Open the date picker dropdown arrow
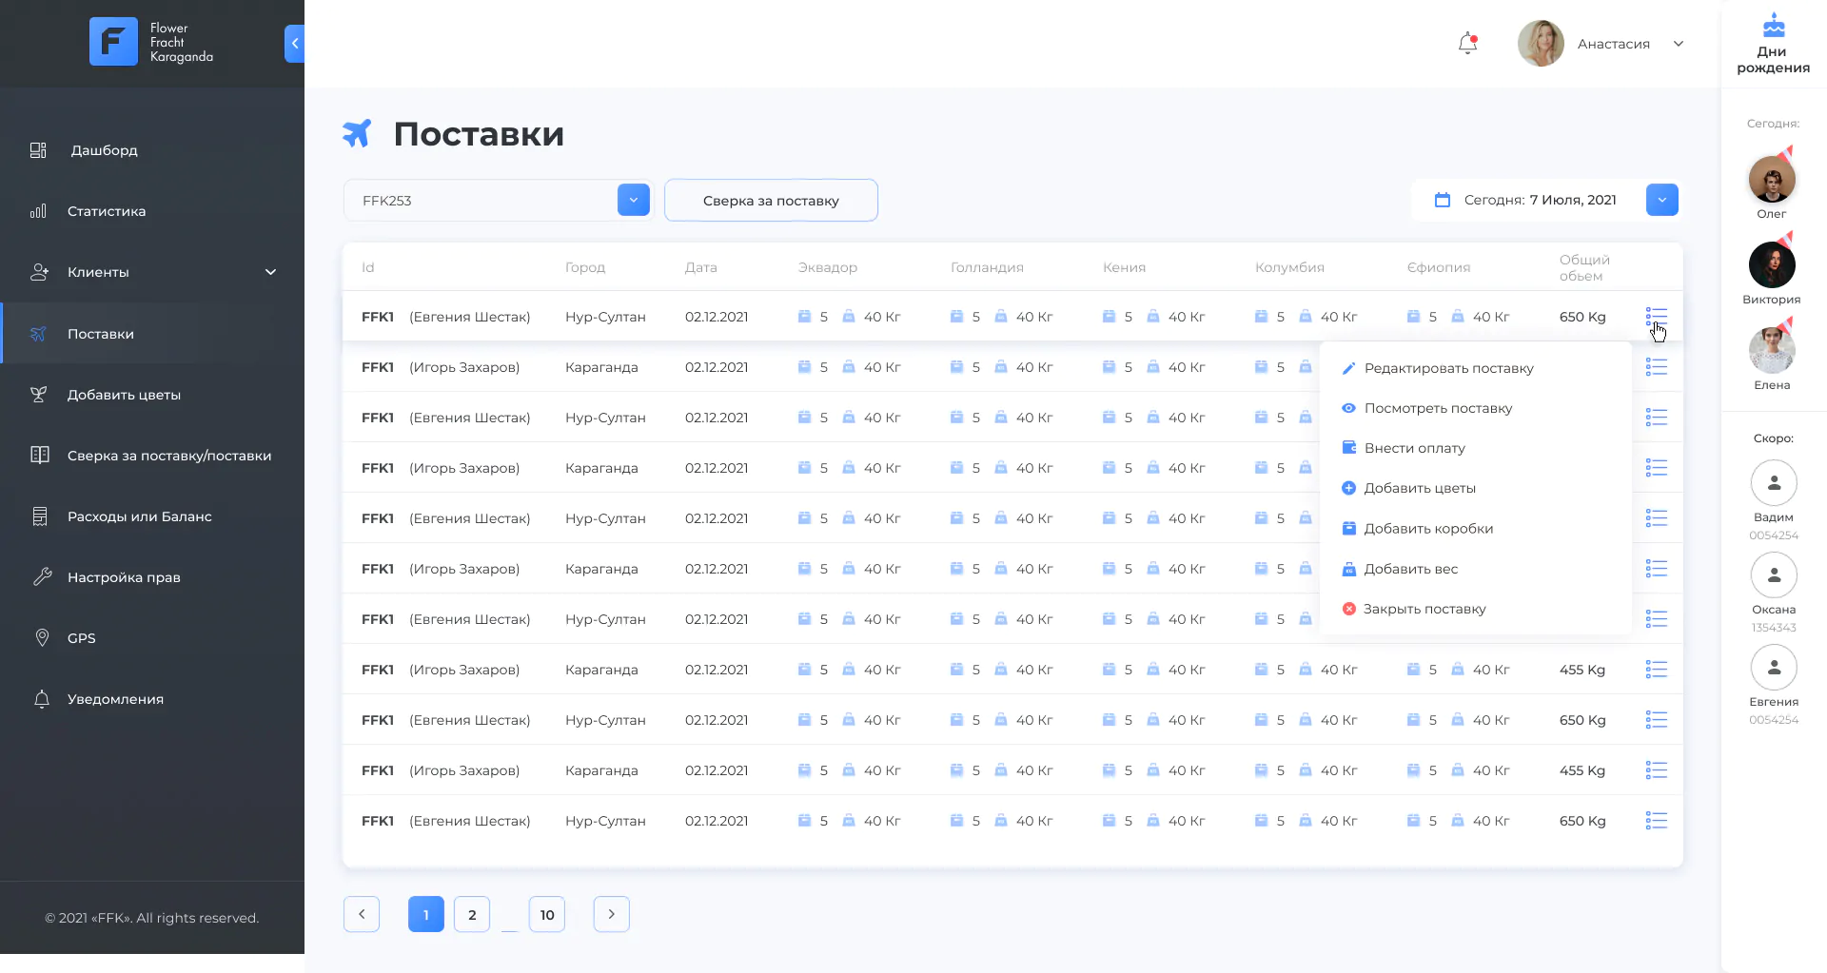This screenshot has height=973, width=1827. pos(1662,200)
